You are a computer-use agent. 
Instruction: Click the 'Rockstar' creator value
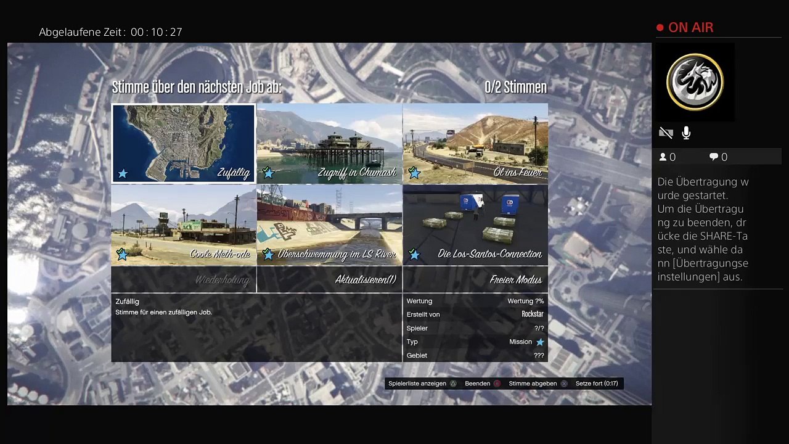533,314
